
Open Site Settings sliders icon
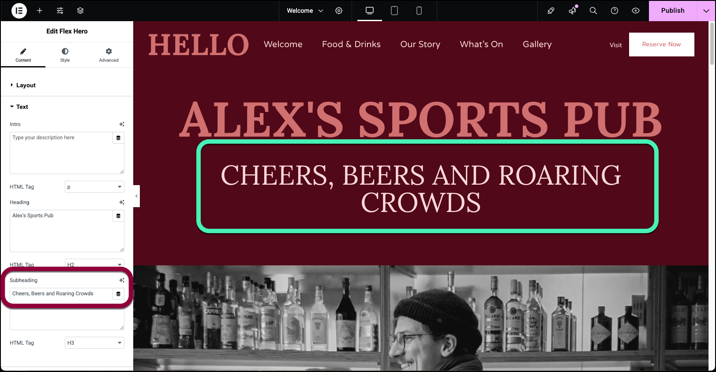60,11
